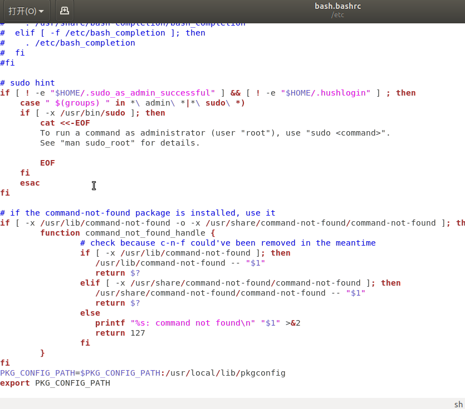
Task: Click the 'case' keyword line
Action: pyautogui.click(x=133, y=103)
